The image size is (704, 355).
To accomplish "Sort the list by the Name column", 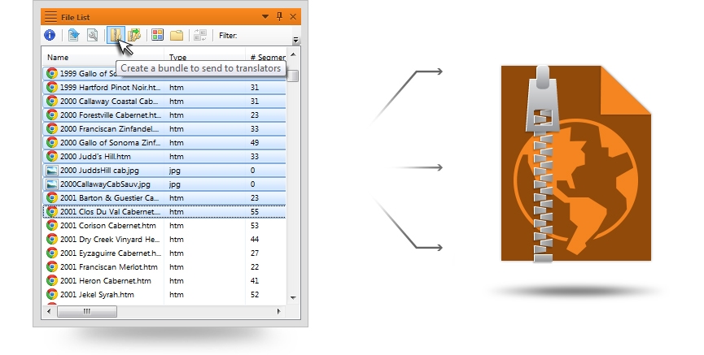I will [58, 58].
